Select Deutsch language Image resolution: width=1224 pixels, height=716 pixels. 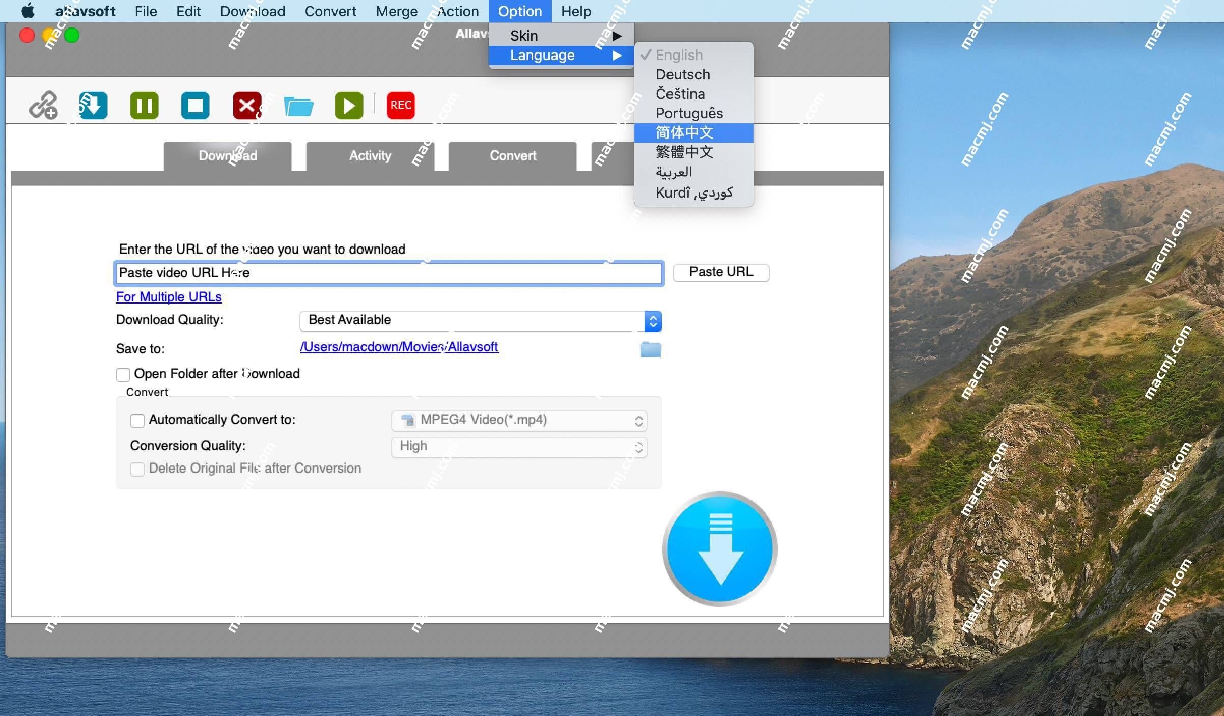tap(693, 74)
